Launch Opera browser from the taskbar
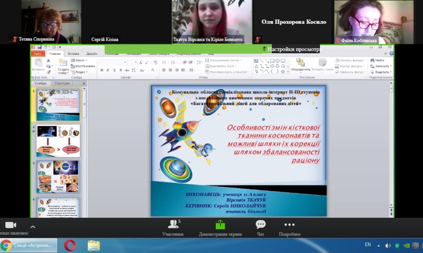This screenshot has width=423, height=253. pos(70,246)
